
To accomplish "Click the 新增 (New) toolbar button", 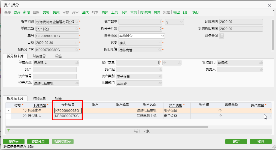I will point(26,12).
